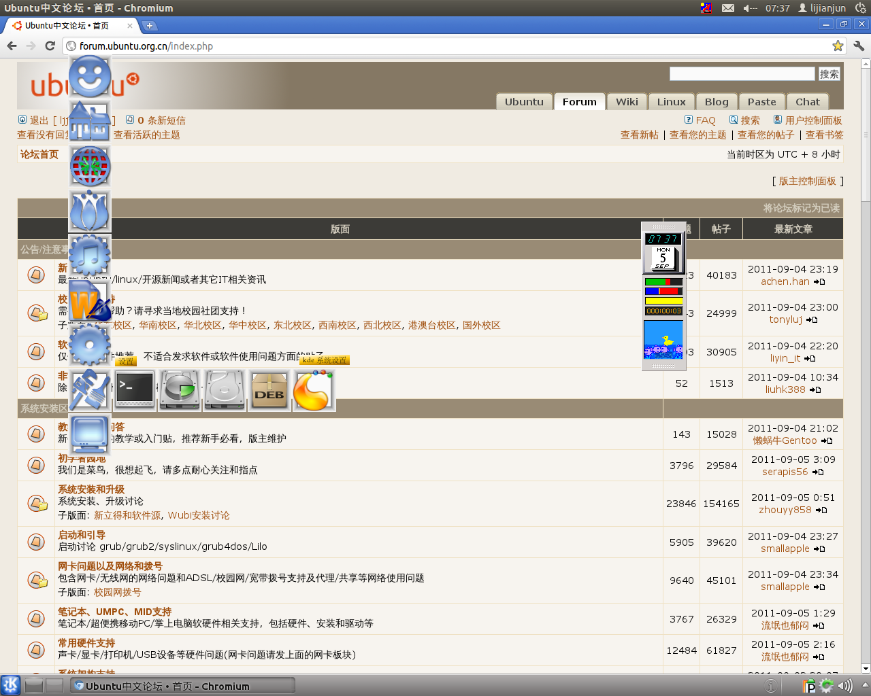View smallapple profile in 启动和引导 row
Image resolution: width=871 pixels, height=696 pixels.
(x=785, y=549)
